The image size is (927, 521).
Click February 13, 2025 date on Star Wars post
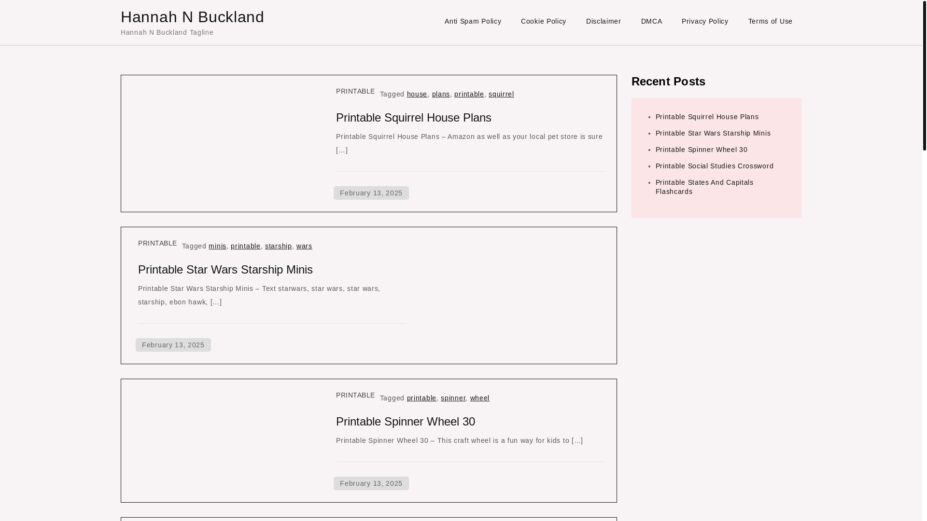(173, 345)
